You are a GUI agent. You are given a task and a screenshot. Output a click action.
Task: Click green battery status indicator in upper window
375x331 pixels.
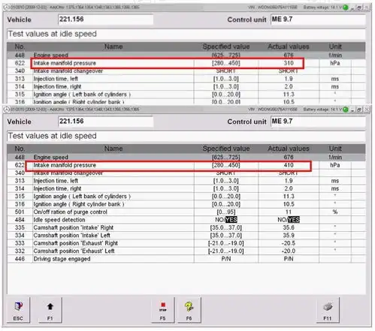point(346,8)
